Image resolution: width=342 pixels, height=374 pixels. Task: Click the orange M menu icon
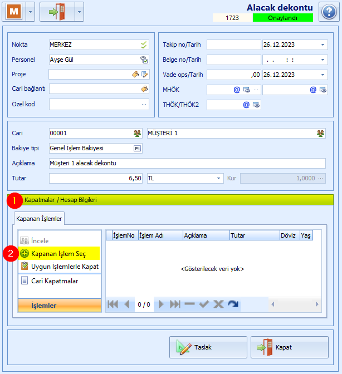coord(14,11)
